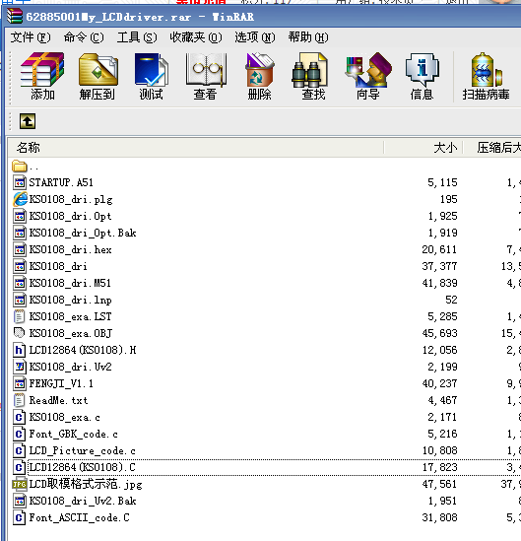Select file name KS0108_dri_Uv2.Bak

pos(83,501)
